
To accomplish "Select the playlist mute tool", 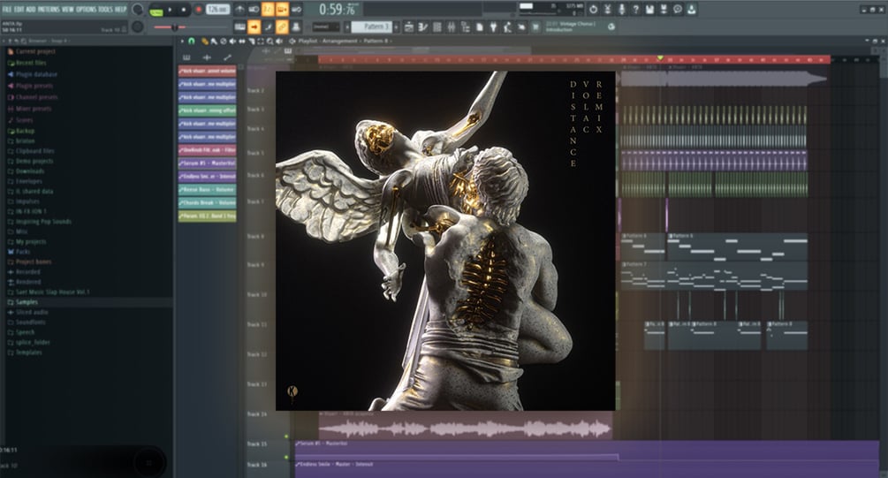I will pos(232,41).
